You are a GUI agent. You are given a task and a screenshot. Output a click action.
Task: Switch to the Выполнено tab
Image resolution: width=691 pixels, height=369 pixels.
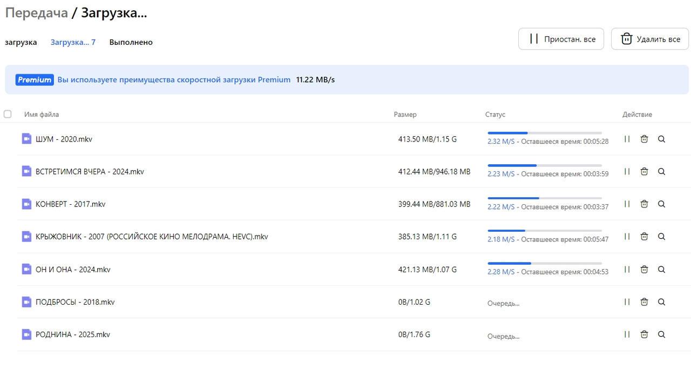(x=131, y=42)
